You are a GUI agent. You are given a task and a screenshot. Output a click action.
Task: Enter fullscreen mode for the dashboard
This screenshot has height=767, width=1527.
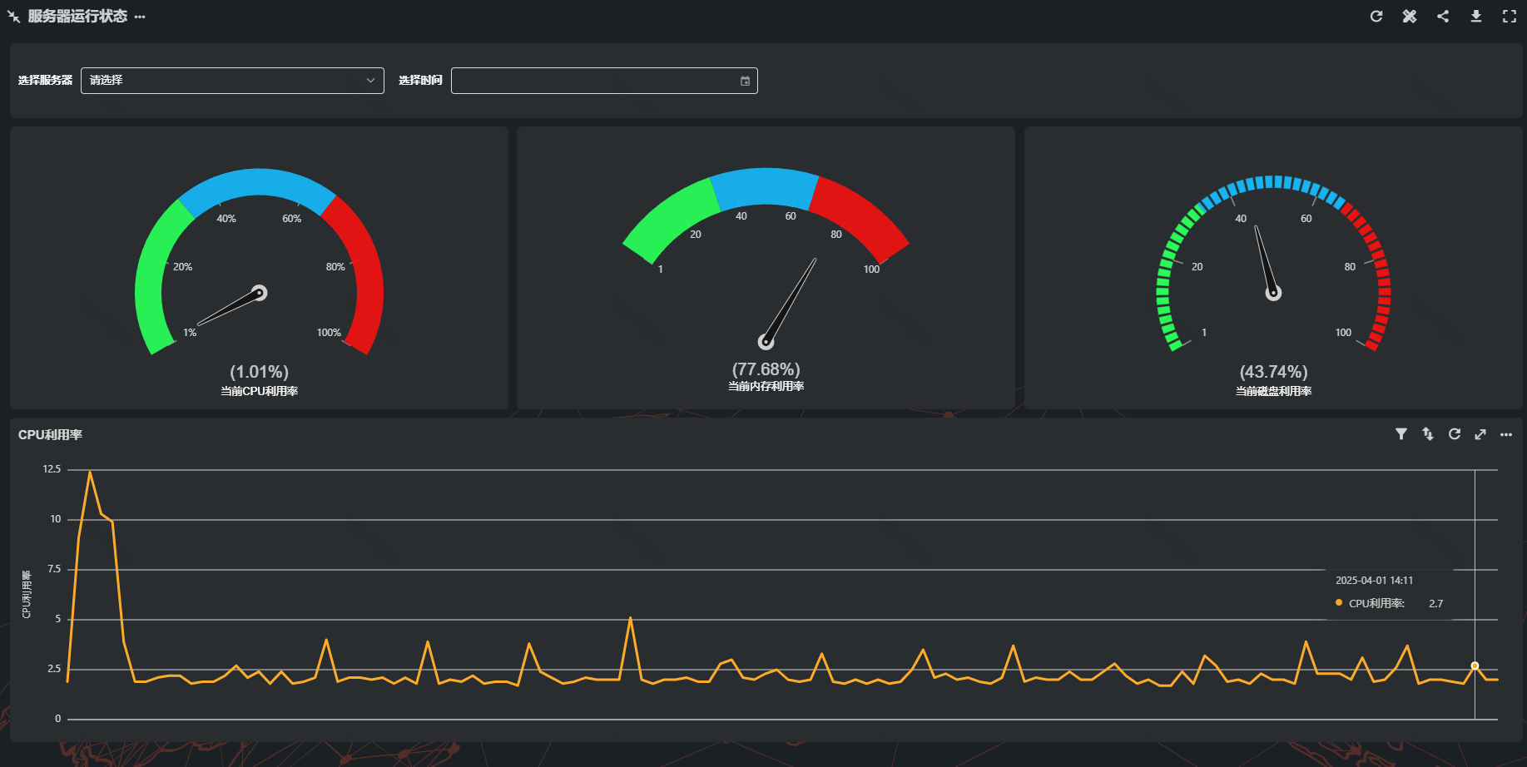pyautogui.click(x=1510, y=17)
